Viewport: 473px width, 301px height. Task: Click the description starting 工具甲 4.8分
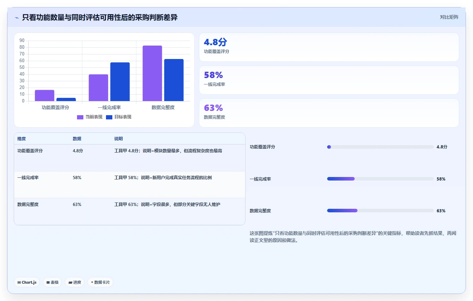pos(168,151)
